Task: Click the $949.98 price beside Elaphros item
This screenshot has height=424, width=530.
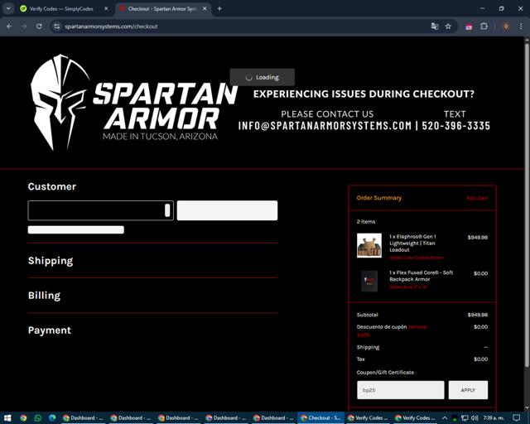Action: coord(478,238)
